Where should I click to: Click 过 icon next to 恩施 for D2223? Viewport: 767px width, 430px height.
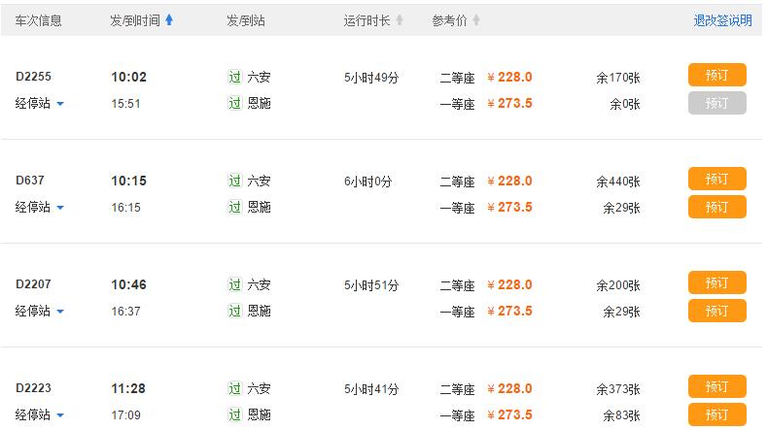tap(234, 414)
